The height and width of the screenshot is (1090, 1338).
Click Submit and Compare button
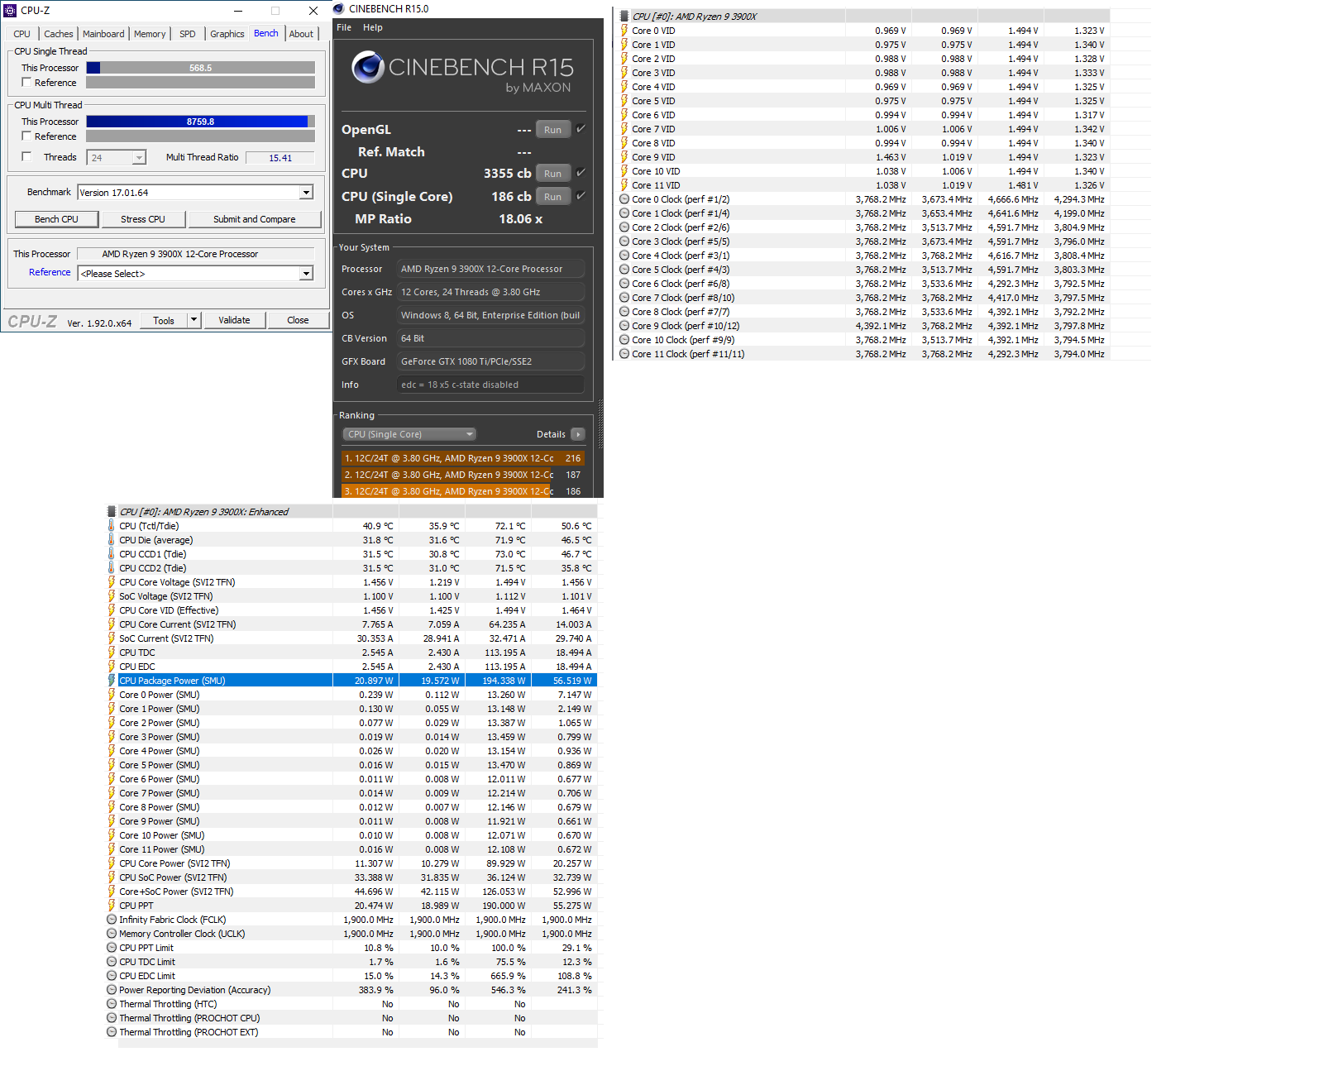pyautogui.click(x=255, y=219)
